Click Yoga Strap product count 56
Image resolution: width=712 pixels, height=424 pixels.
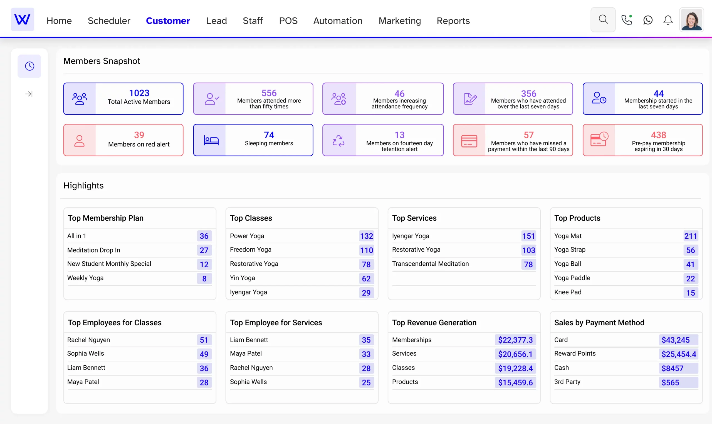coord(691,250)
